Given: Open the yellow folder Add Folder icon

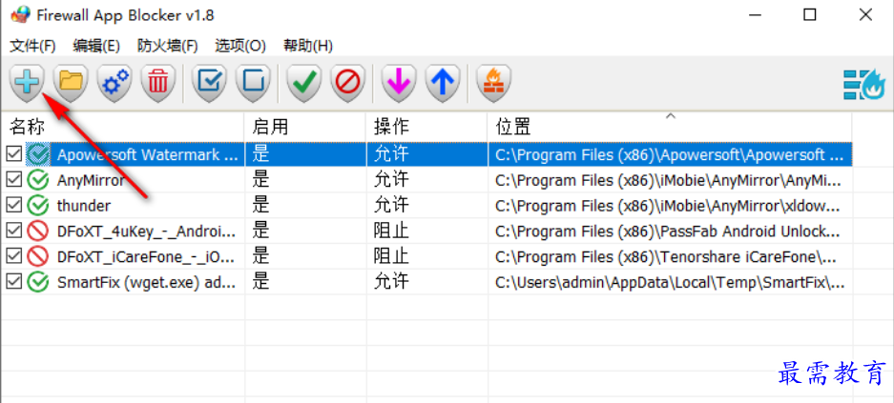Looking at the screenshot, I should 72,83.
